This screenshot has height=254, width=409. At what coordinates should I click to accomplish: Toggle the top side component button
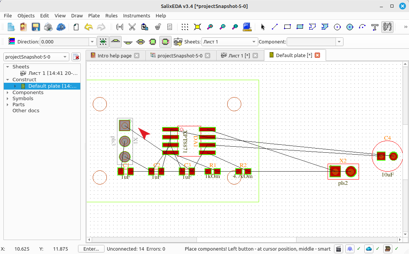pos(116,42)
